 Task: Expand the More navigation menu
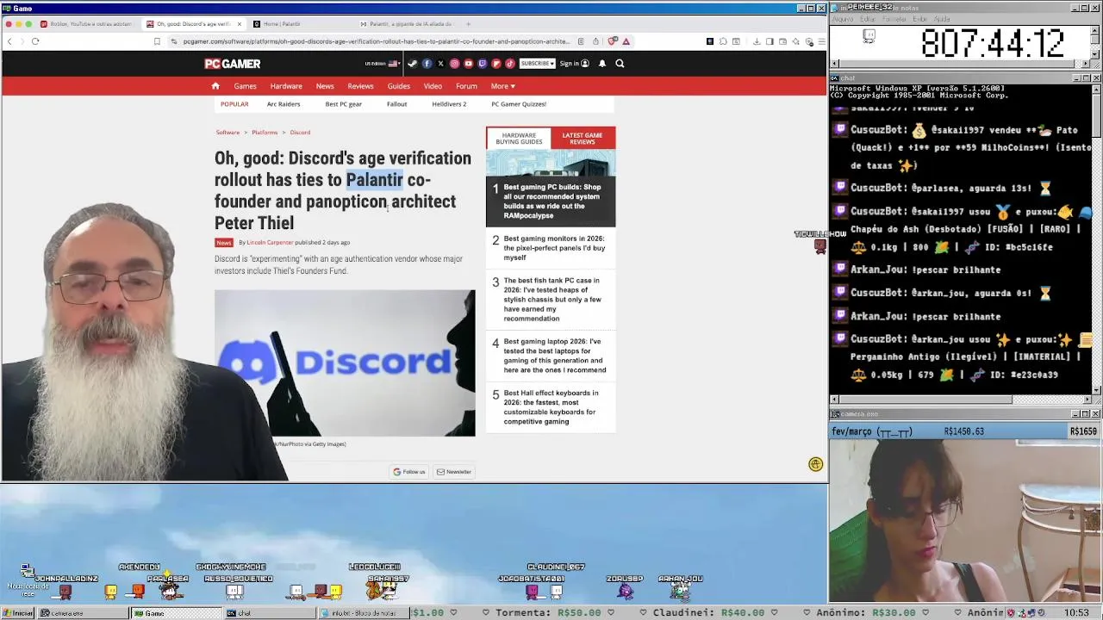pos(503,86)
